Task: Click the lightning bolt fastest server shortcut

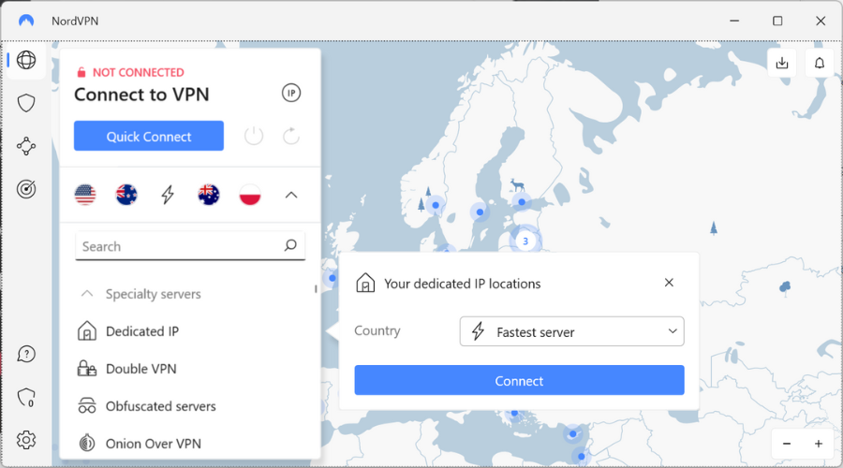Action: [168, 195]
